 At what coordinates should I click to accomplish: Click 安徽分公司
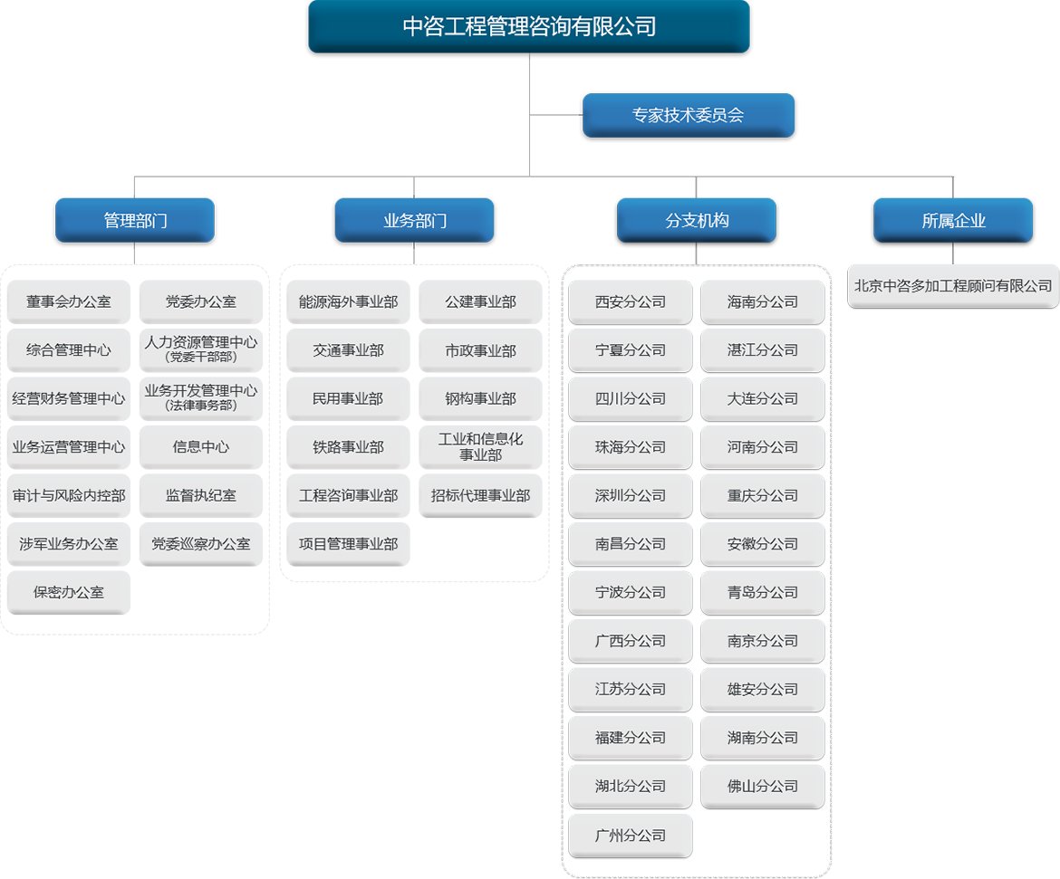(x=763, y=544)
